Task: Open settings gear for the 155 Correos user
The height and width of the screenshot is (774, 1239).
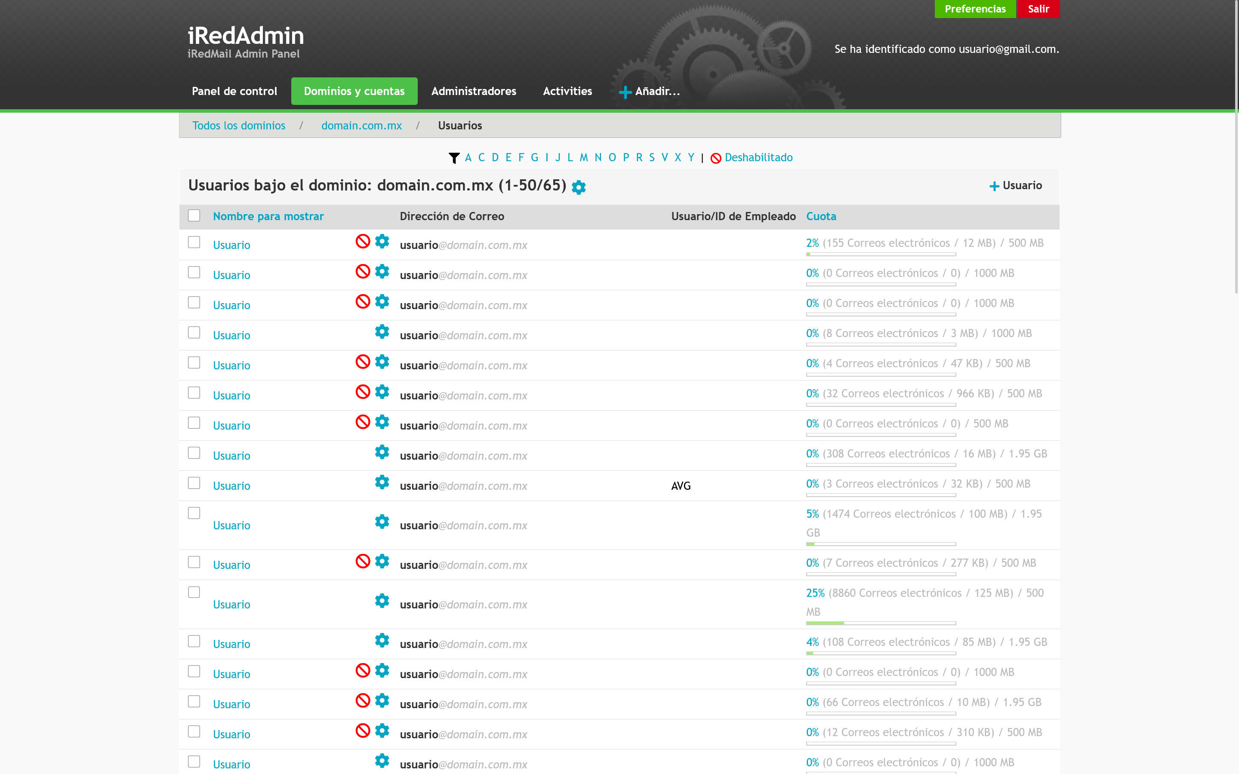Action: coord(382,241)
